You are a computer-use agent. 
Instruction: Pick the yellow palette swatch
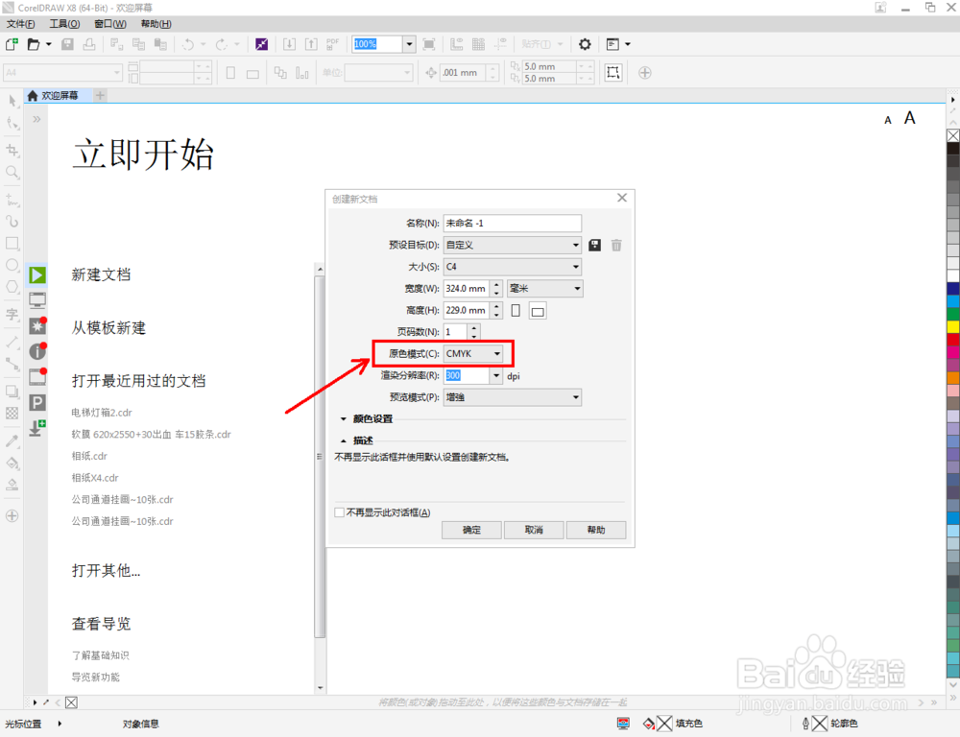pyautogui.click(x=953, y=326)
